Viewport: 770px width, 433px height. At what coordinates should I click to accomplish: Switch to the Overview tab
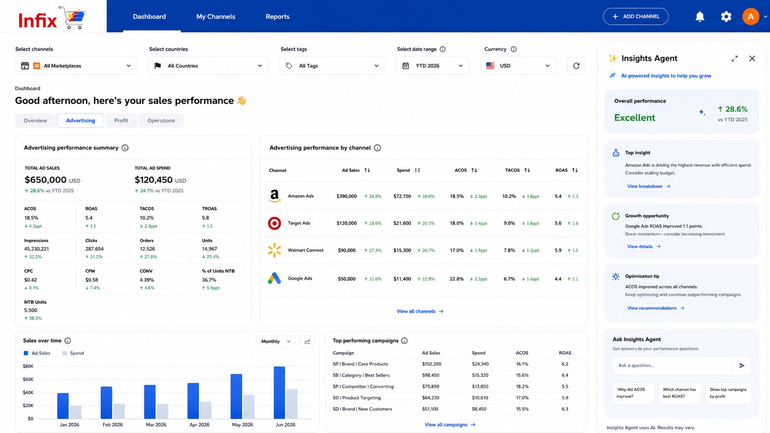pyautogui.click(x=35, y=121)
